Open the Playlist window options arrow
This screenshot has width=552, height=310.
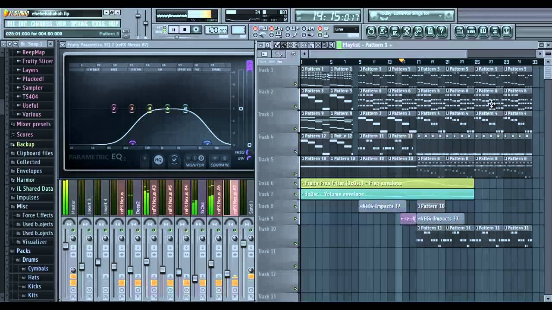pos(260,45)
